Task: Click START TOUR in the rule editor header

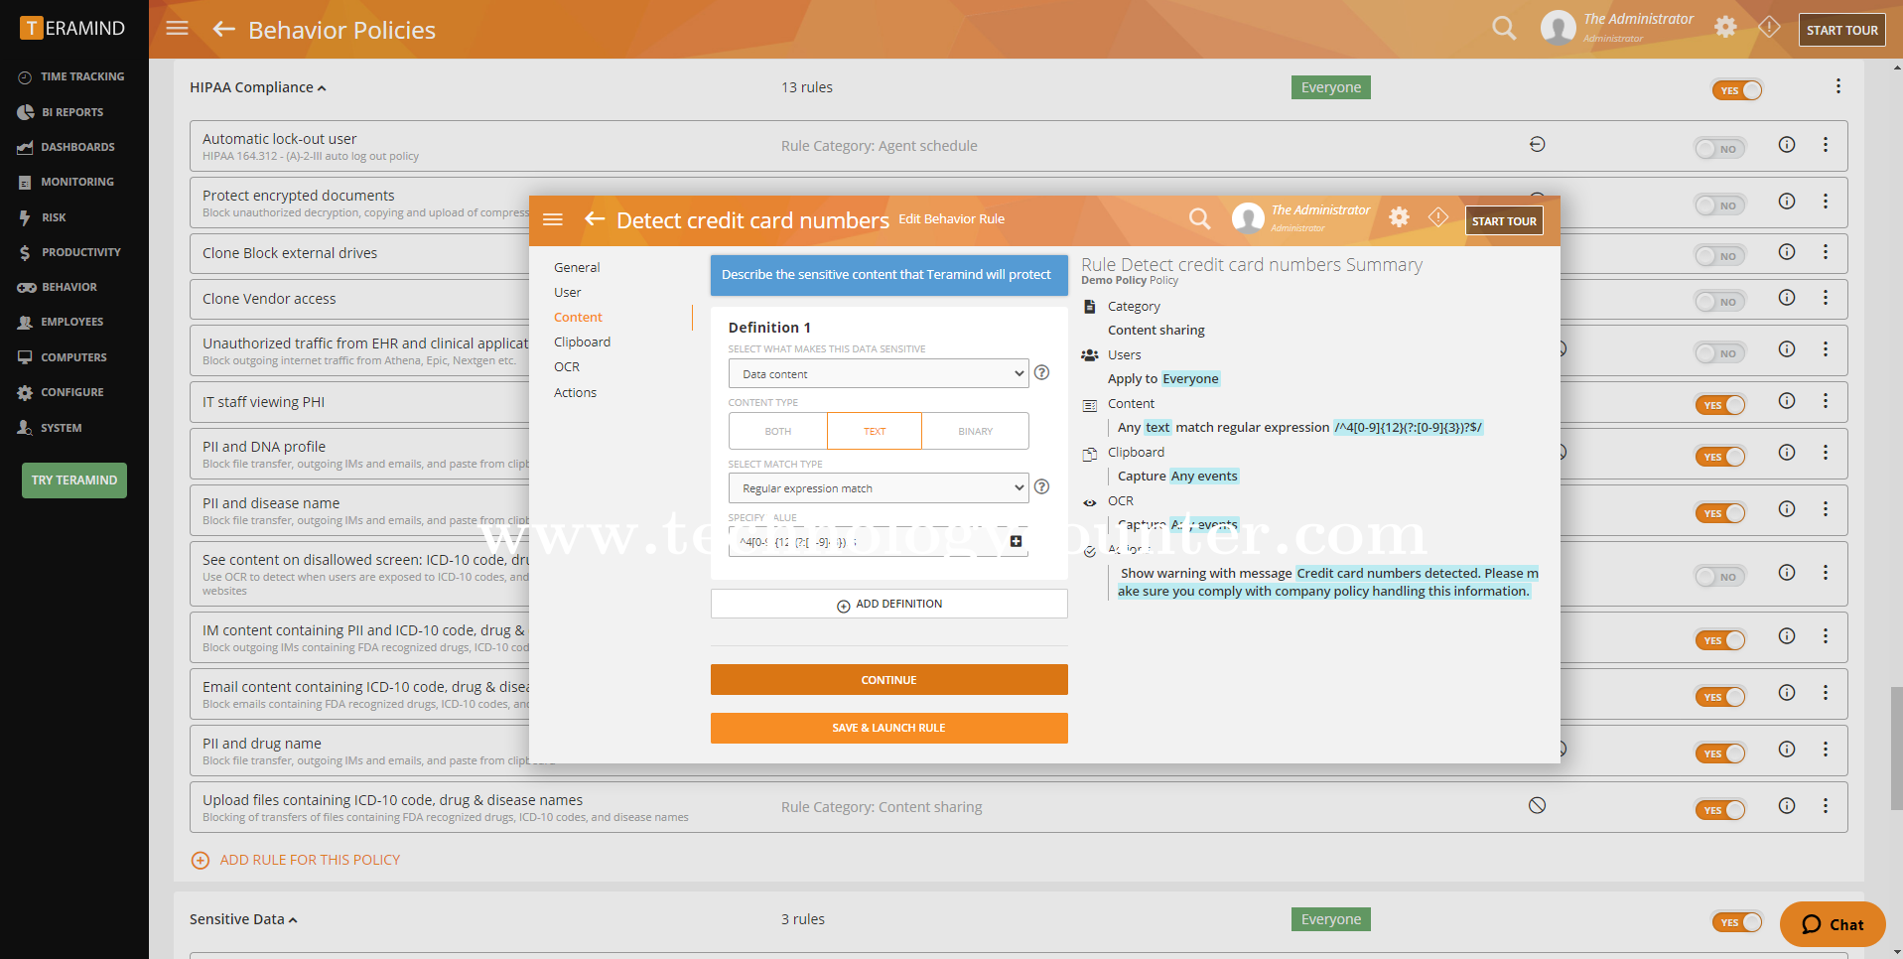Action: pos(1504,220)
